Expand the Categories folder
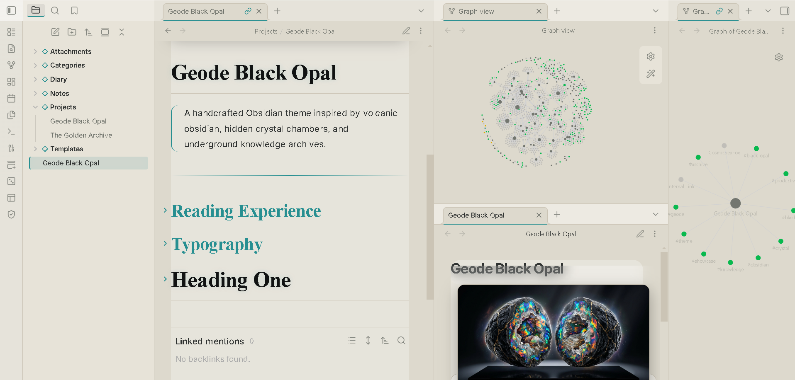795x380 pixels. 35,65
